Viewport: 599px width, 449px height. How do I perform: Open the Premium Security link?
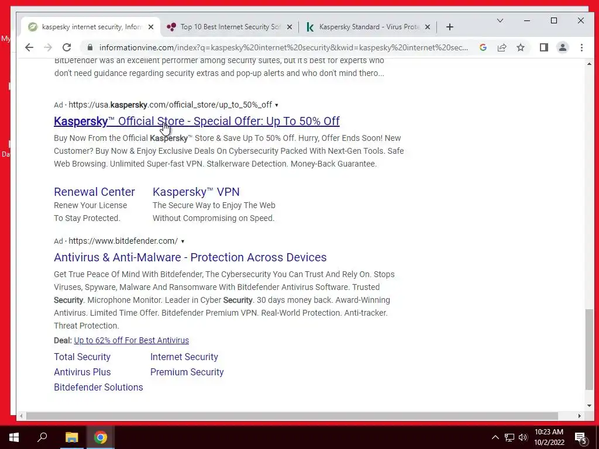(187, 372)
